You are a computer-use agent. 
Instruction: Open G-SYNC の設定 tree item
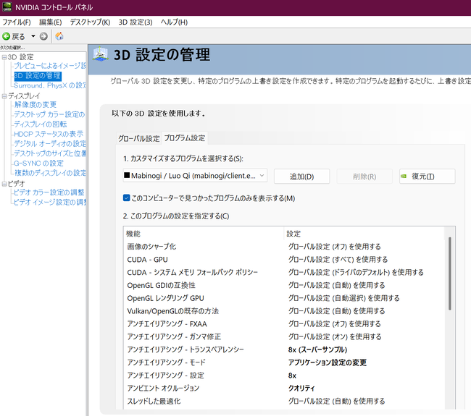coord(38,164)
